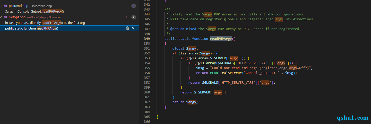Screen dimensions: 371x124
Task: Click line number 355 in the gutter
Action: (x=147, y=68)
